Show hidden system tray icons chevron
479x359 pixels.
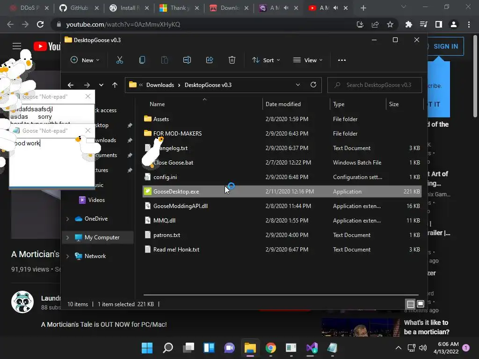point(399,348)
